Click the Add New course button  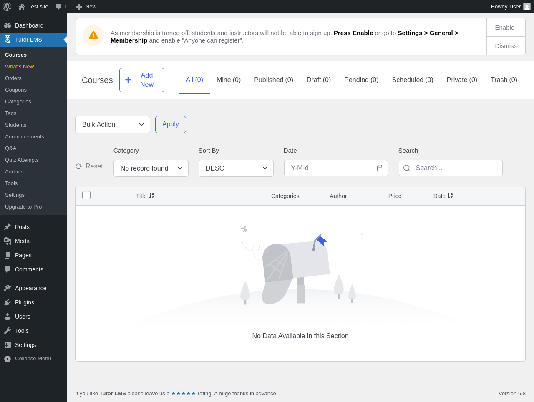(x=142, y=80)
